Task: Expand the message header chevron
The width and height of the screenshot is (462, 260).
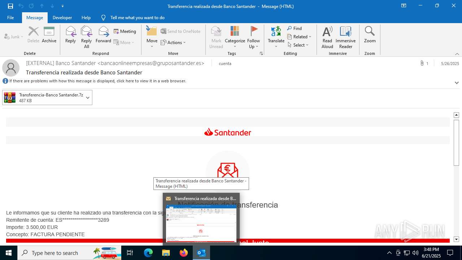Action: (x=457, y=83)
